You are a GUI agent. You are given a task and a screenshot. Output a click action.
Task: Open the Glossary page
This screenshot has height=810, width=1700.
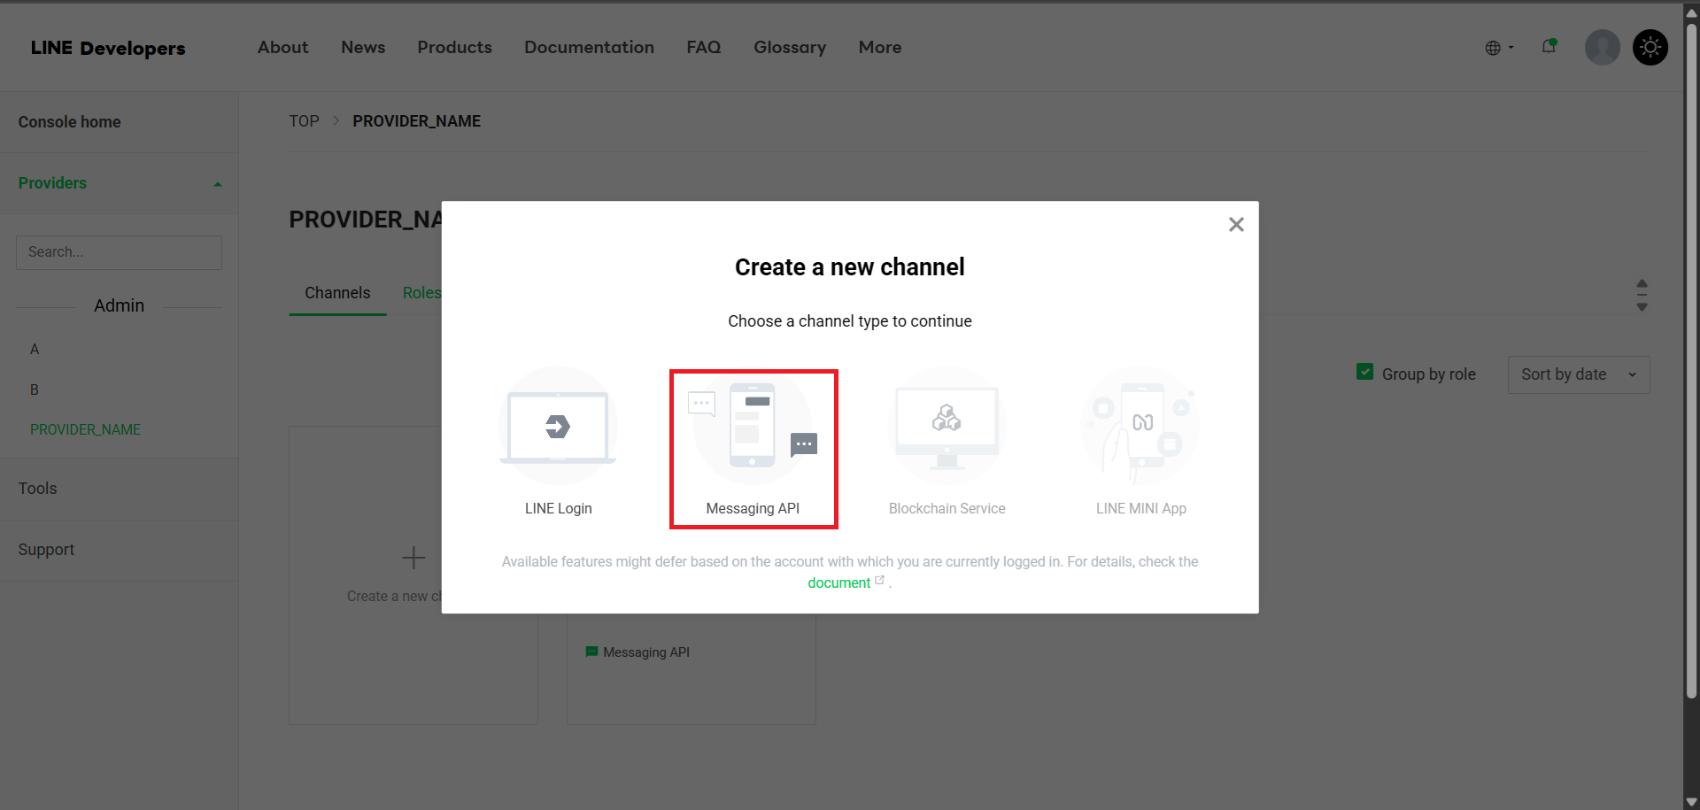(790, 48)
